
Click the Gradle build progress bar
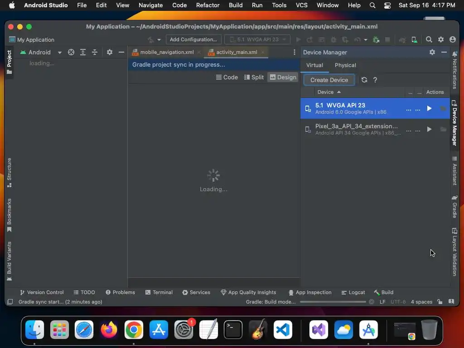tap(333, 302)
